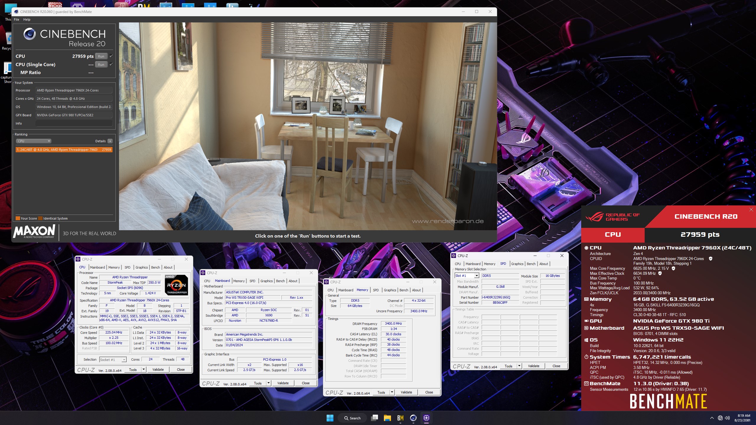Screen dimensions: 756x425
Task: Click shield icon beside Max Effective Clock
Action: tap(660, 273)
